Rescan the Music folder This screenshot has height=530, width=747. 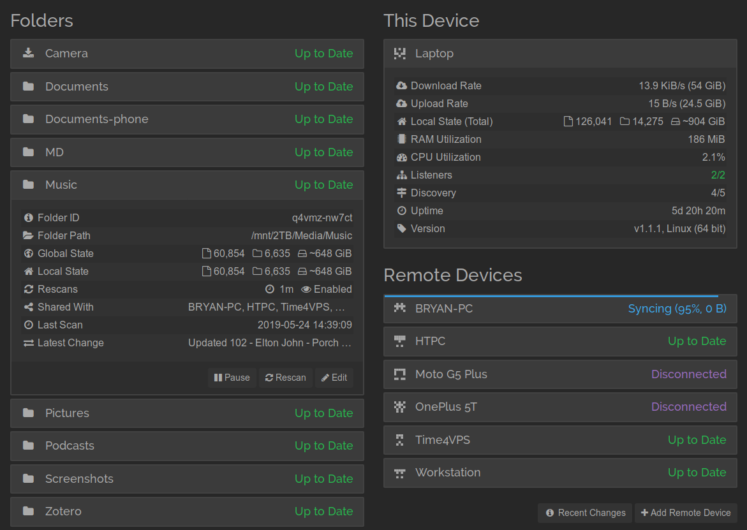(x=286, y=378)
